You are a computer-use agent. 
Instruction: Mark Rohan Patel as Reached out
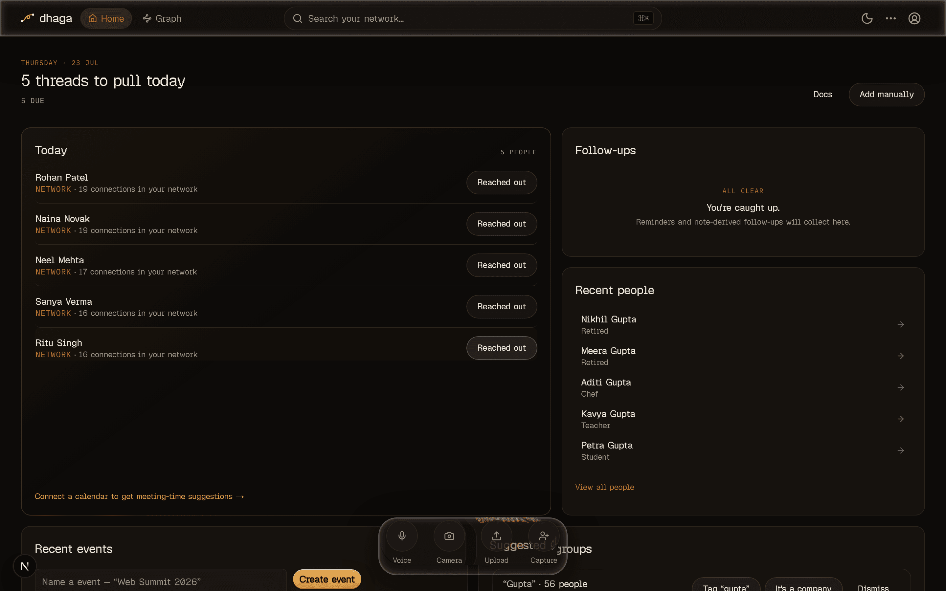pyautogui.click(x=501, y=182)
